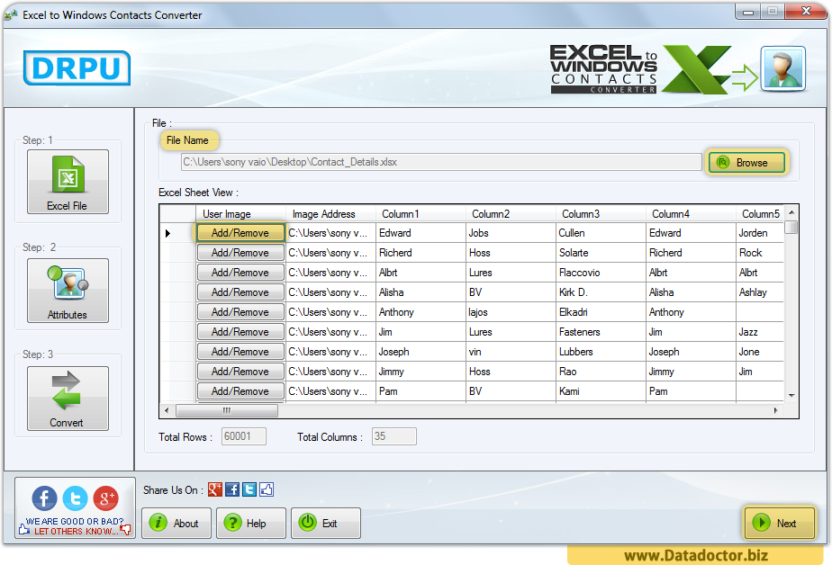The width and height of the screenshot is (832, 565).
Task: Click Add/Remove for Alisha row
Action: 240,292
